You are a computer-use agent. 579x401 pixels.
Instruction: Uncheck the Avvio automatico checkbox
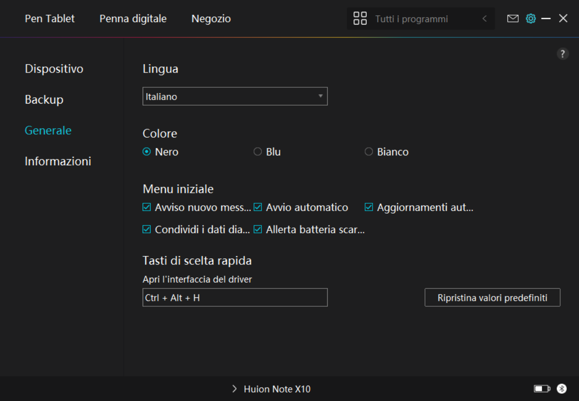pos(258,208)
